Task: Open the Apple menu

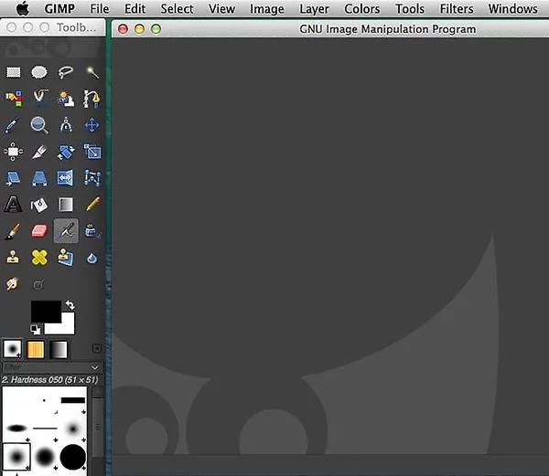Action: pyautogui.click(x=23, y=9)
